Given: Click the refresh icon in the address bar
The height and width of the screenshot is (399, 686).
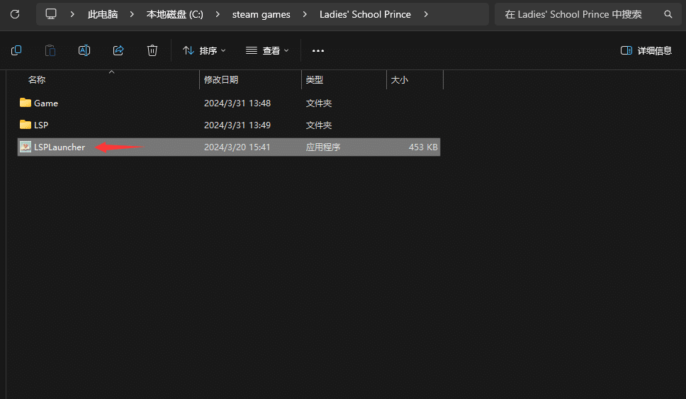Looking at the screenshot, I should coord(15,14).
